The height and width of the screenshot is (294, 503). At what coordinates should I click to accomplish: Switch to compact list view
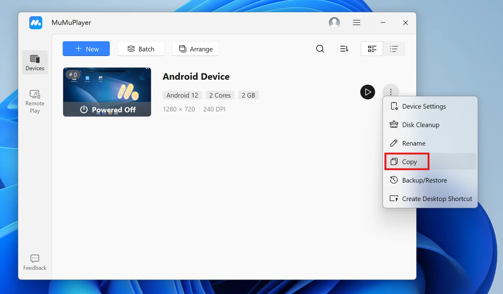tap(394, 49)
